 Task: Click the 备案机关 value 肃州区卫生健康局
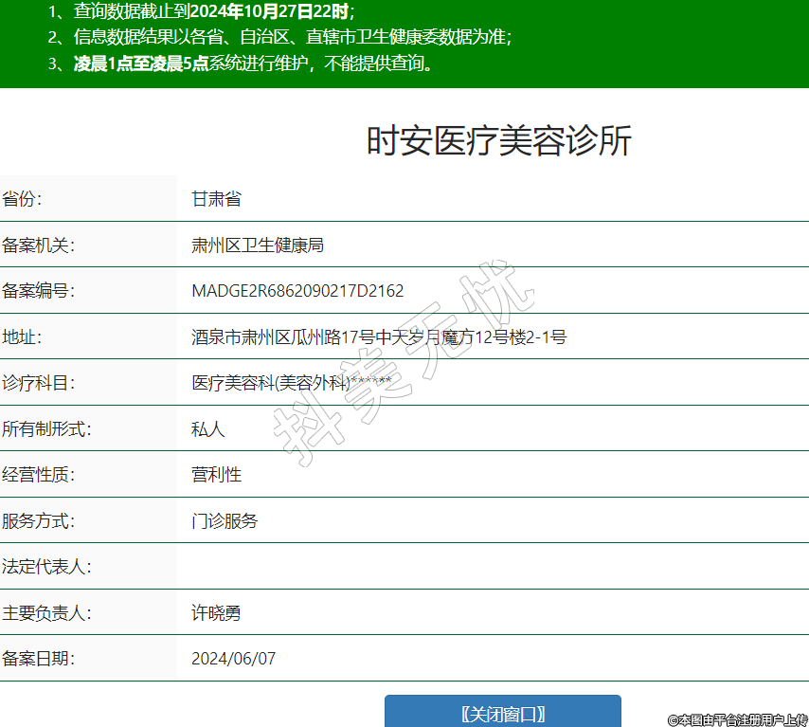[258, 245]
